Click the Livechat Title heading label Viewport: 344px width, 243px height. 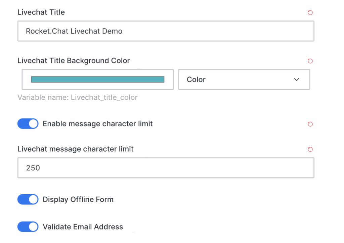pos(41,12)
